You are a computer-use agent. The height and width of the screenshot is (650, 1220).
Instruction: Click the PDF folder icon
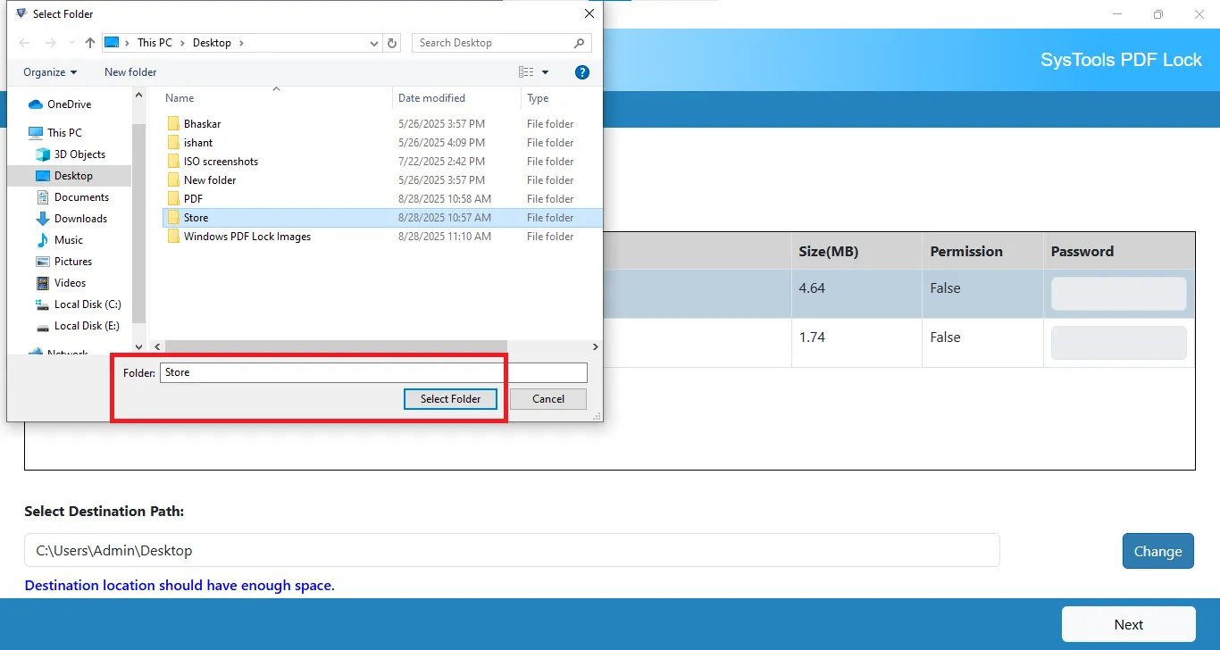tap(173, 199)
